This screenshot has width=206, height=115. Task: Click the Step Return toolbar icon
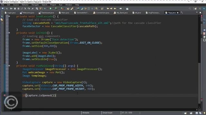(33, 9)
